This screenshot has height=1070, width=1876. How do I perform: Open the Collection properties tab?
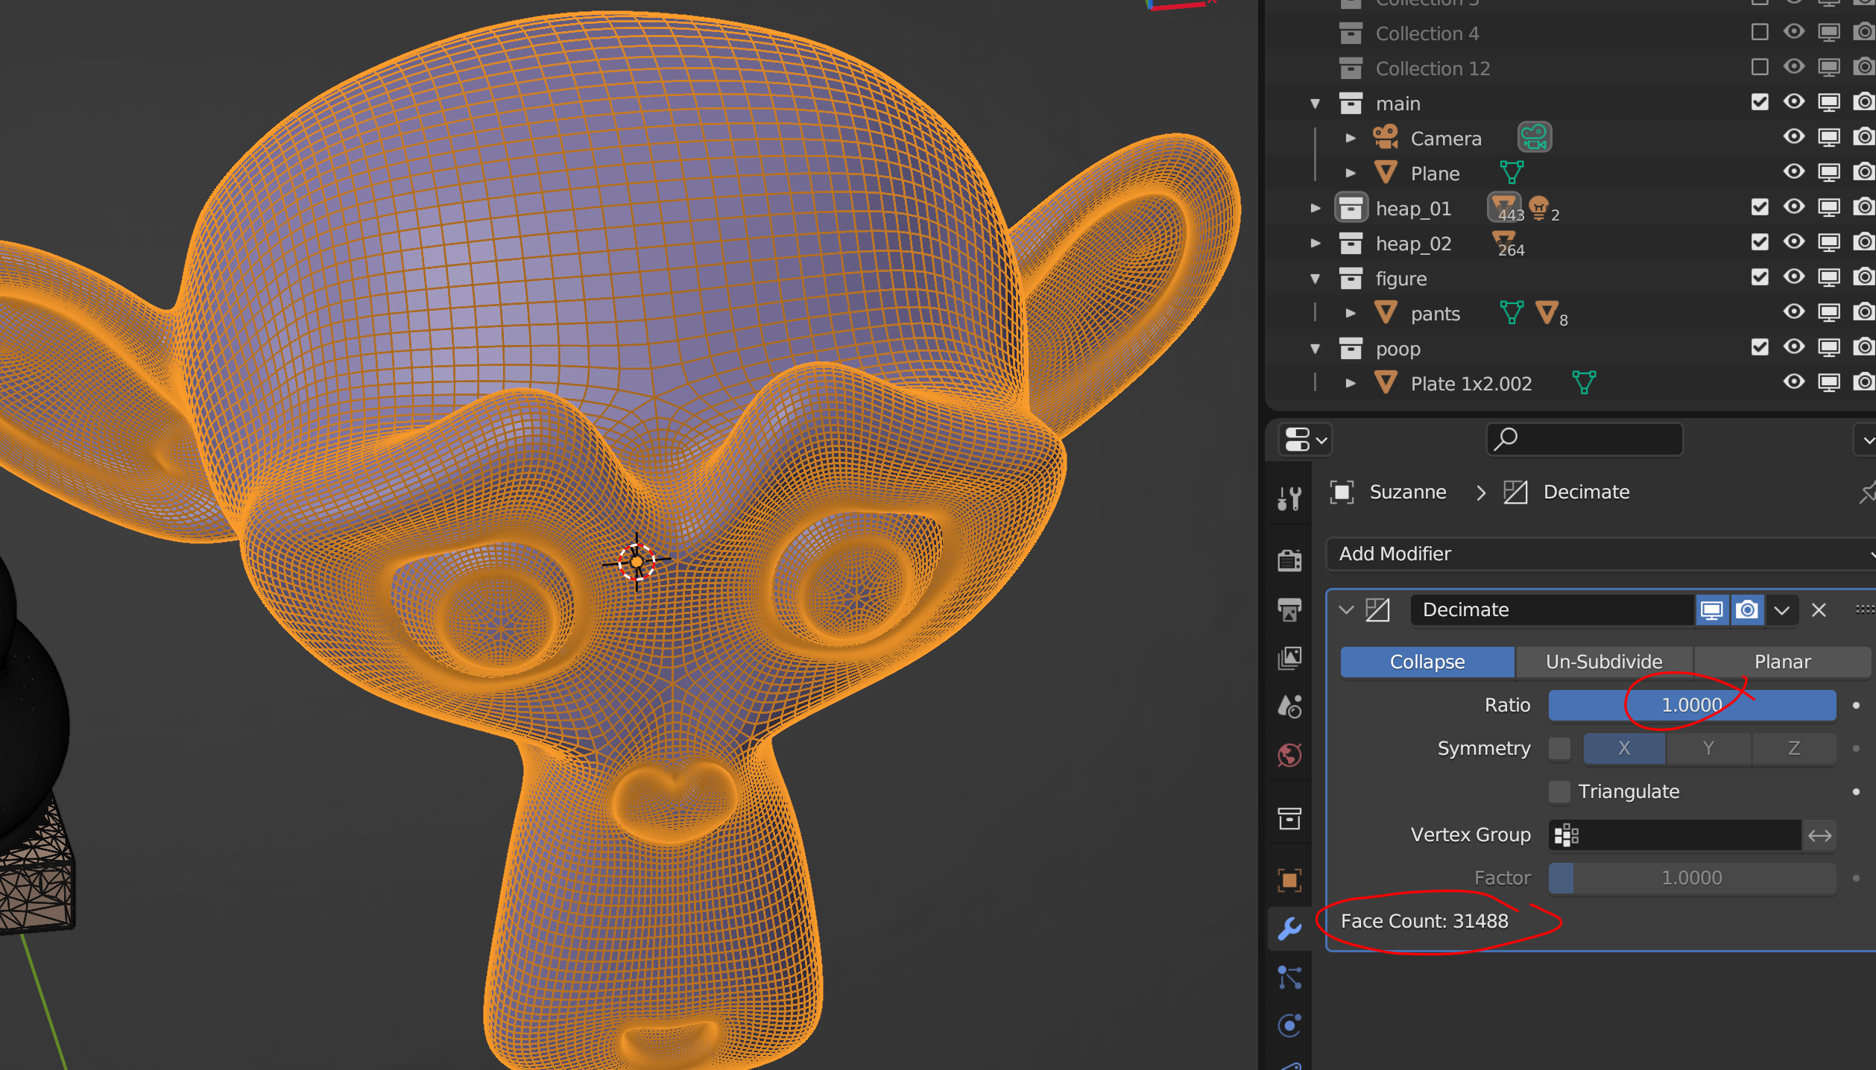click(1289, 819)
